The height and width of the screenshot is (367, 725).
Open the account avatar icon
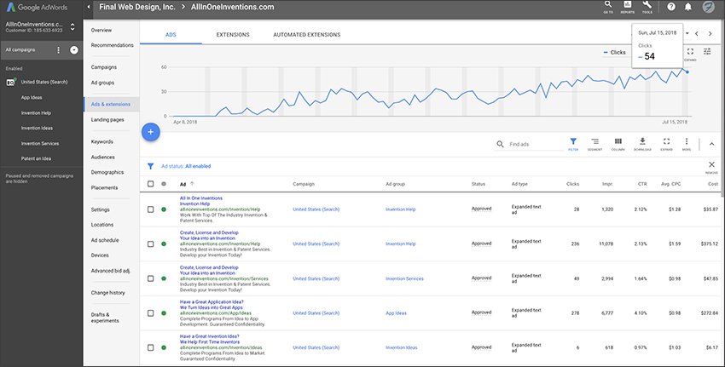click(708, 7)
